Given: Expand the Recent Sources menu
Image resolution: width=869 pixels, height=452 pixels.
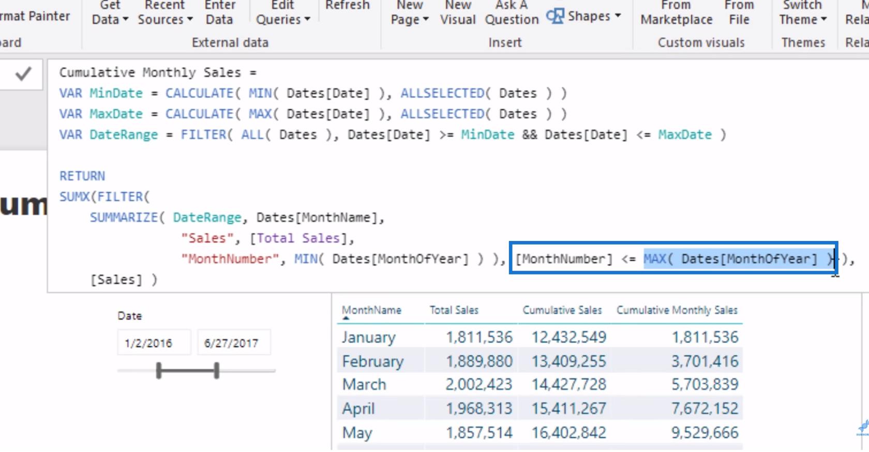Looking at the screenshot, I should 165,13.
